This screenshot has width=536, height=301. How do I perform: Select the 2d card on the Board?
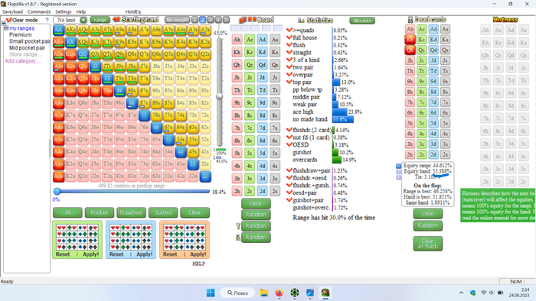click(x=262, y=191)
